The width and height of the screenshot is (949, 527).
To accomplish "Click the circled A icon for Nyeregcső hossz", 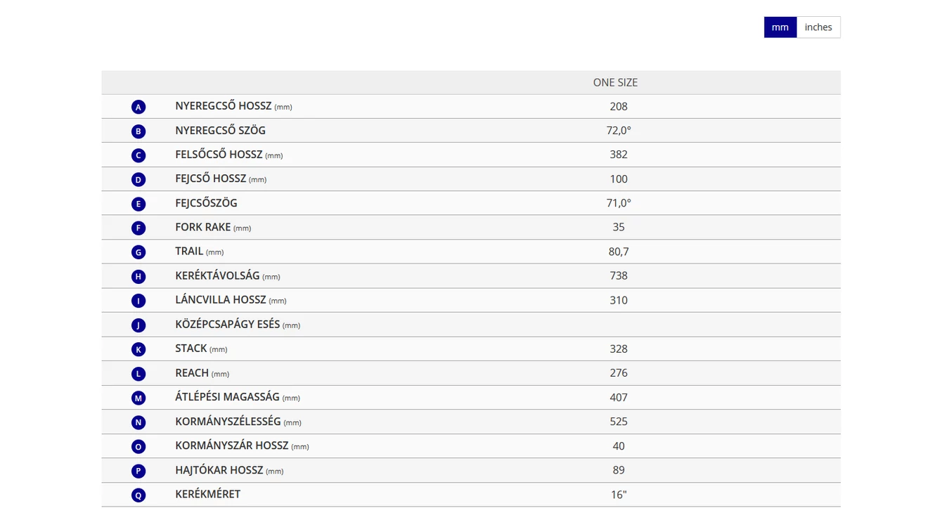I will click(x=138, y=107).
